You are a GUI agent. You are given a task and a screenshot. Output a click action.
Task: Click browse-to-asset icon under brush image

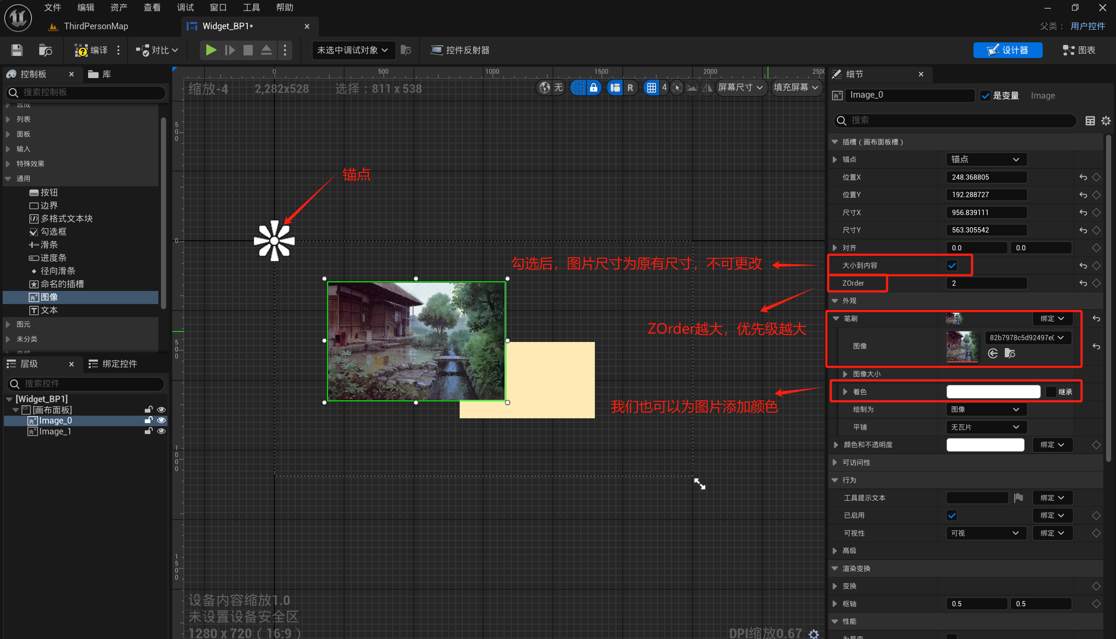[1010, 353]
